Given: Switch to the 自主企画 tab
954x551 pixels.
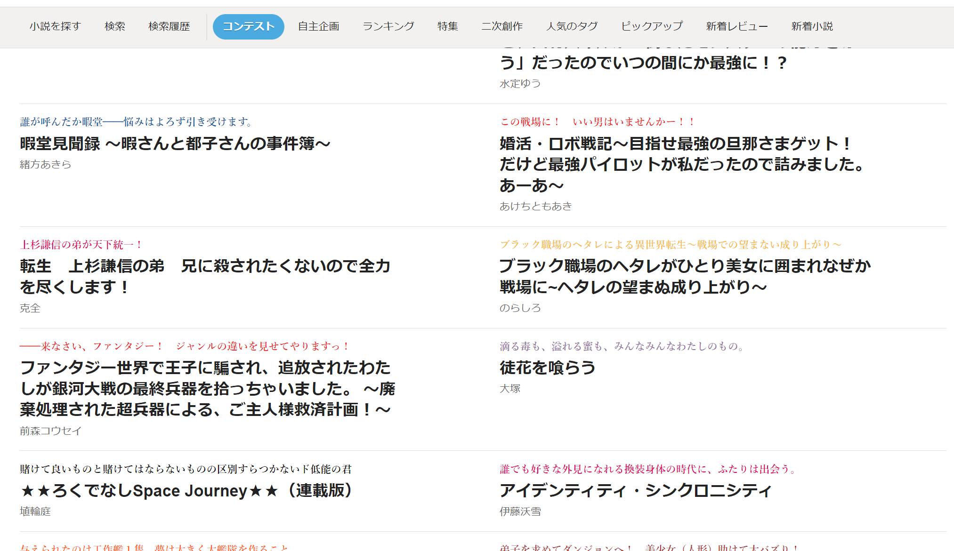Looking at the screenshot, I should tap(318, 26).
